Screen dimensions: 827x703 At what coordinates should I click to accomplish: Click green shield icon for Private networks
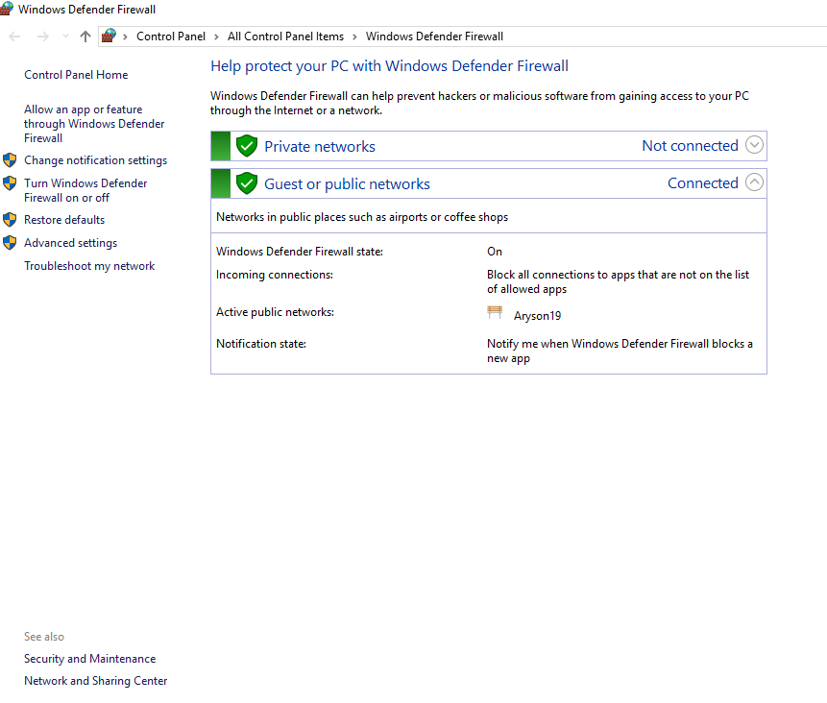(246, 146)
